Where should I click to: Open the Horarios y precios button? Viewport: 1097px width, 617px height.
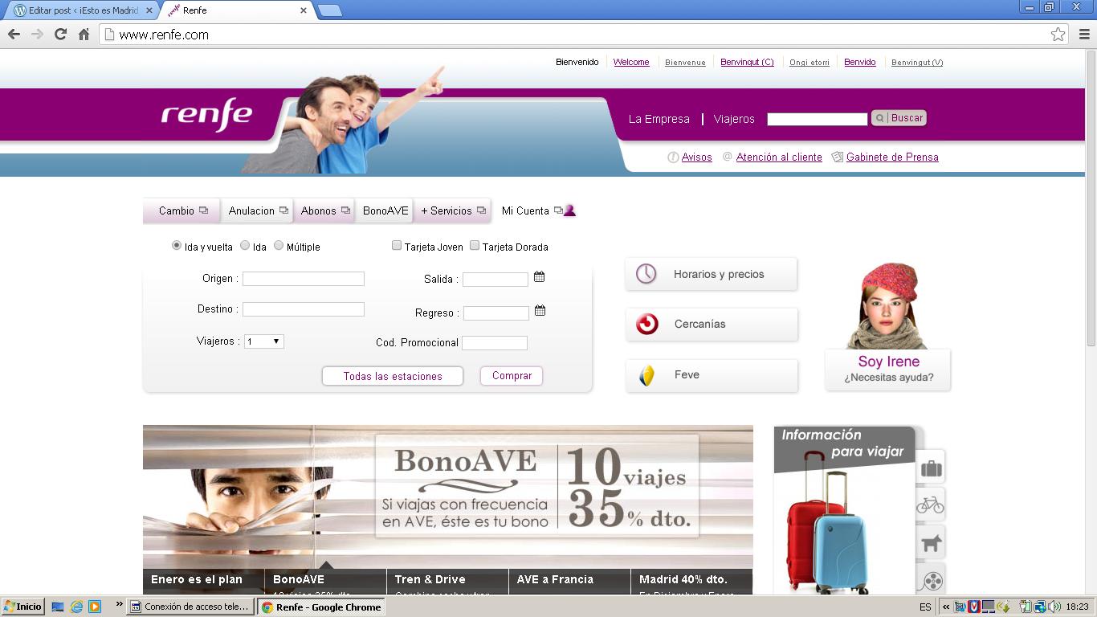pyautogui.click(x=712, y=274)
